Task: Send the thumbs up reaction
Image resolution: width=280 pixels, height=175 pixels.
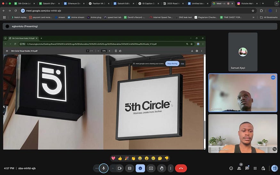Action: (120, 158)
